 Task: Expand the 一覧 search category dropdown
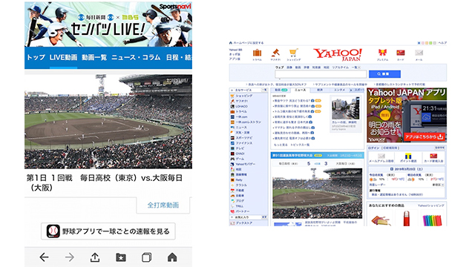click(356, 67)
